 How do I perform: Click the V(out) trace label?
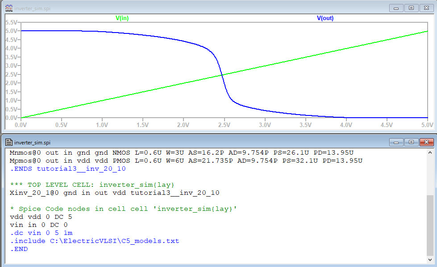325,18
